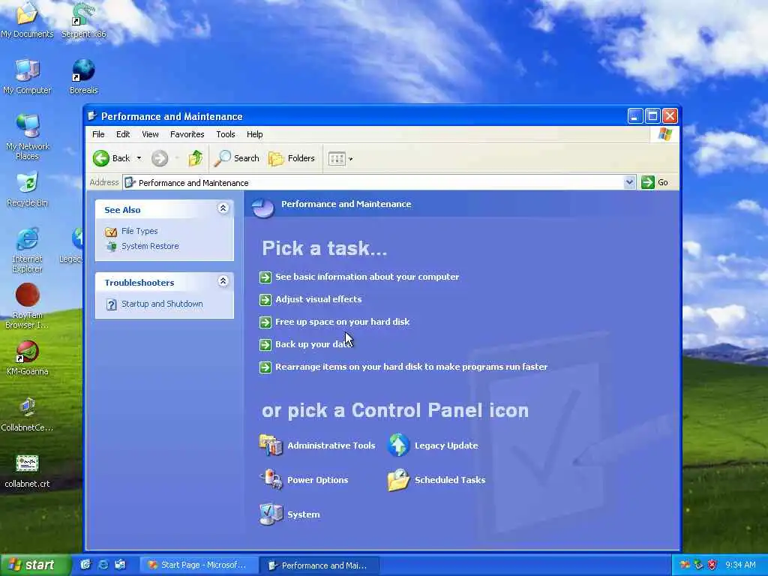
Task: Open the Scheduled Tasks icon
Action: point(436,479)
